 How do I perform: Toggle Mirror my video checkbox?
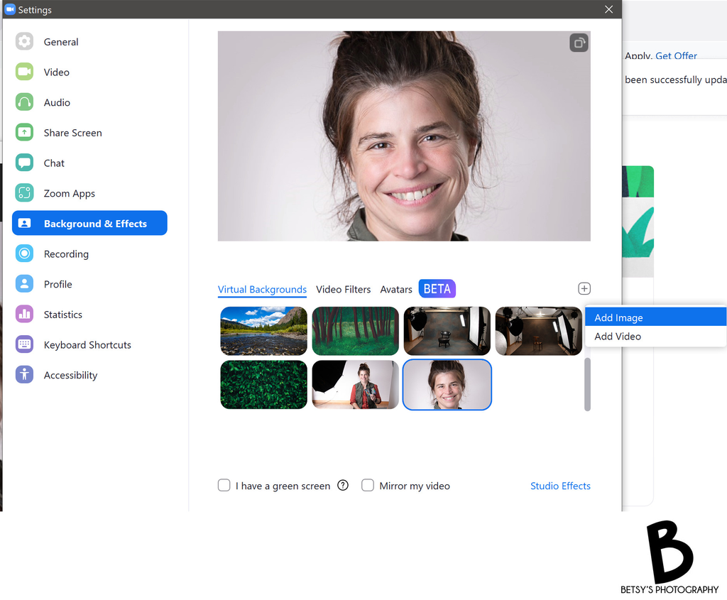368,486
